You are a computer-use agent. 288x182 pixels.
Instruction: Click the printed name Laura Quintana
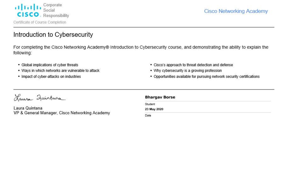(x=28, y=108)
